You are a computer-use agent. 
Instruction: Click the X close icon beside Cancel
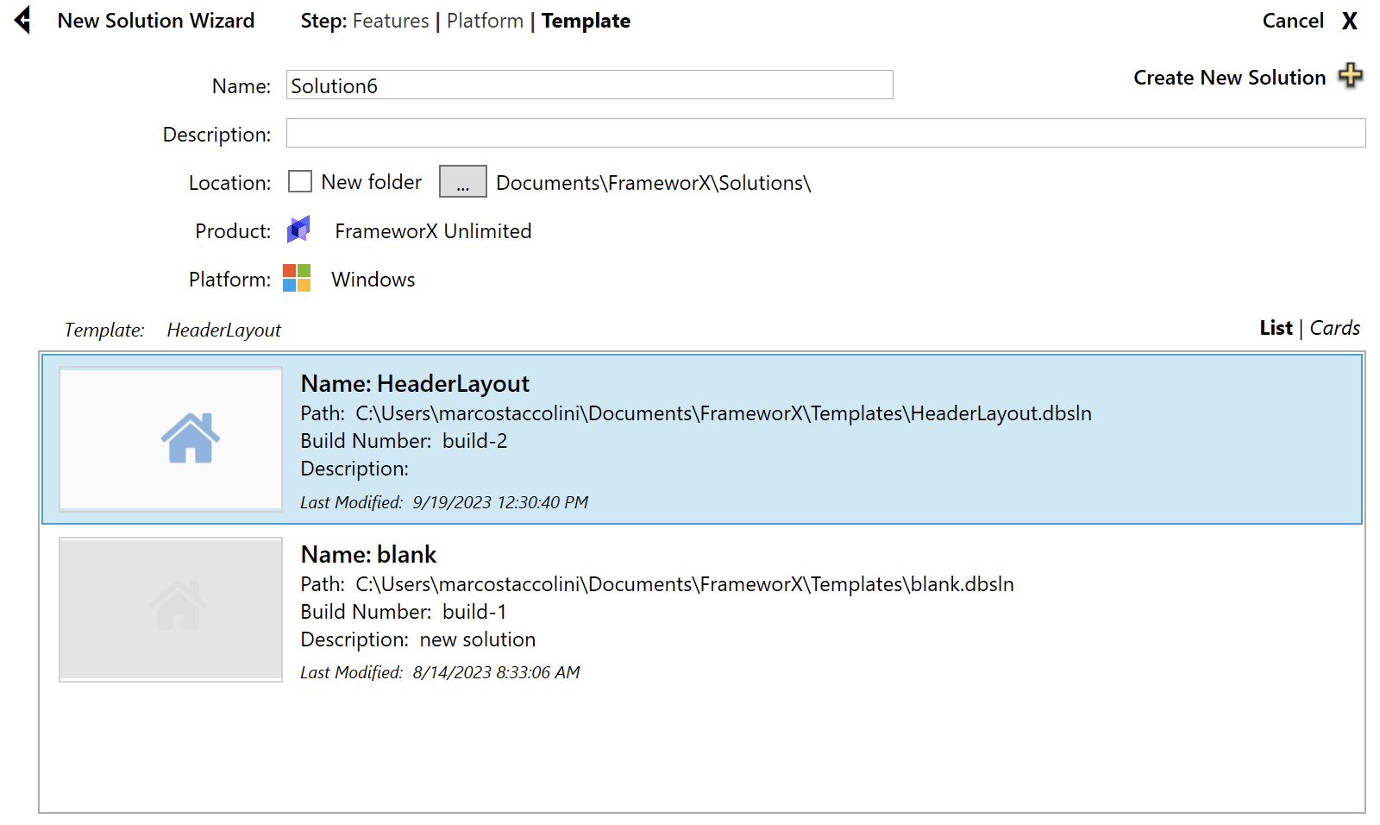tap(1350, 21)
